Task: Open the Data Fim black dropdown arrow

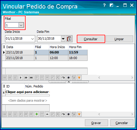Action: 63,39
